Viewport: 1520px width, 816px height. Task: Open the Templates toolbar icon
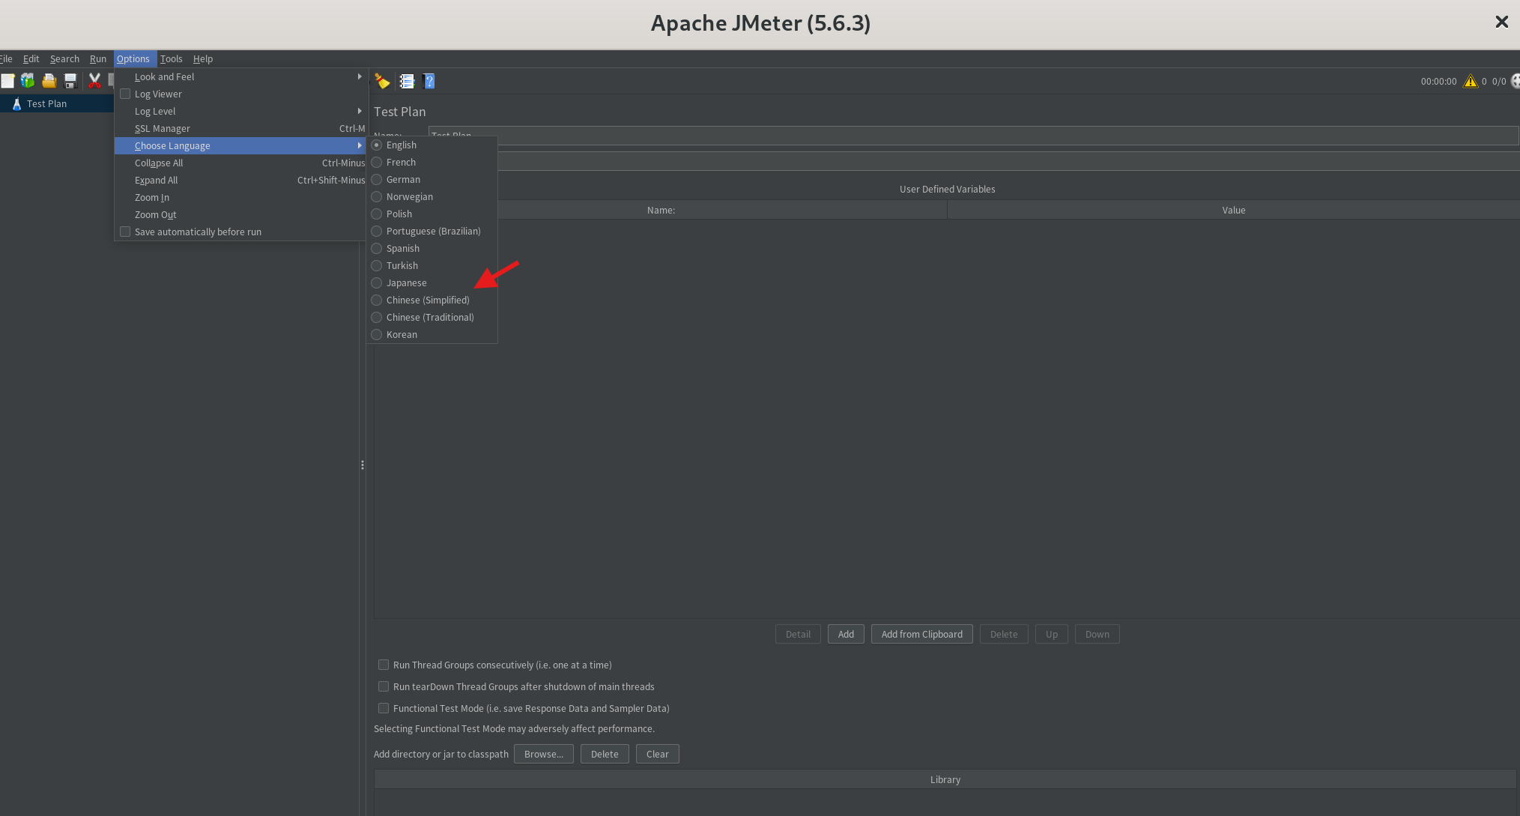(28, 81)
